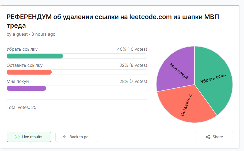Click the purple progress bar for Мне похуй
The image size is (244, 151).
pyautogui.click(x=26, y=88)
